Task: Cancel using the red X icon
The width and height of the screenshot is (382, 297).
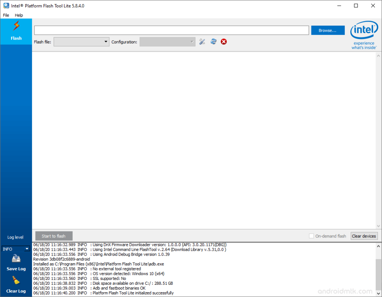Action: click(223, 42)
